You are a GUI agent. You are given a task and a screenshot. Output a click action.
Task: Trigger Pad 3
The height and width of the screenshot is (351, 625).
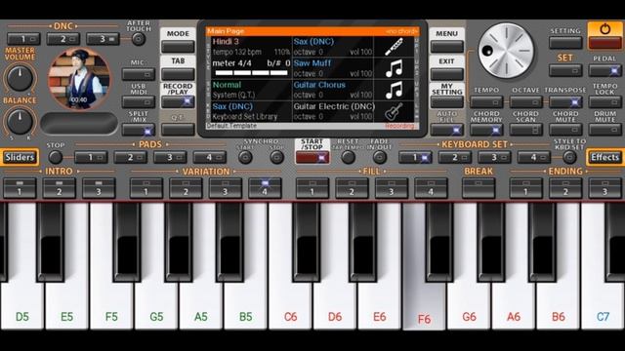[x=170, y=158]
